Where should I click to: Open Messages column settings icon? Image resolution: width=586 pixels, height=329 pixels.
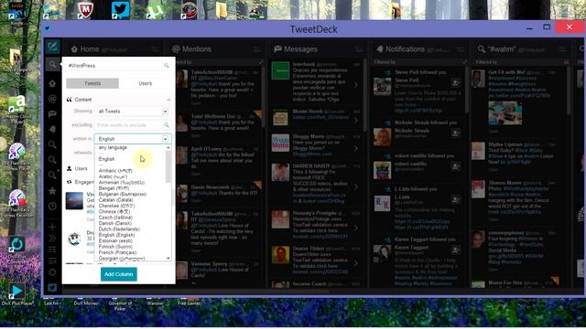click(x=359, y=49)
